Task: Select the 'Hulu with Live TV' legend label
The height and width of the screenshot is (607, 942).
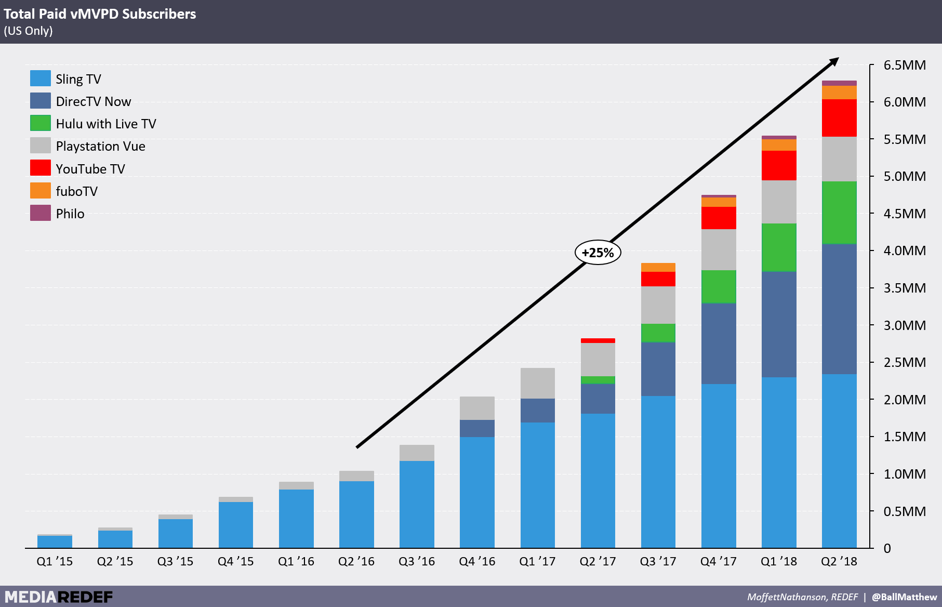Action: coord(106,124)
